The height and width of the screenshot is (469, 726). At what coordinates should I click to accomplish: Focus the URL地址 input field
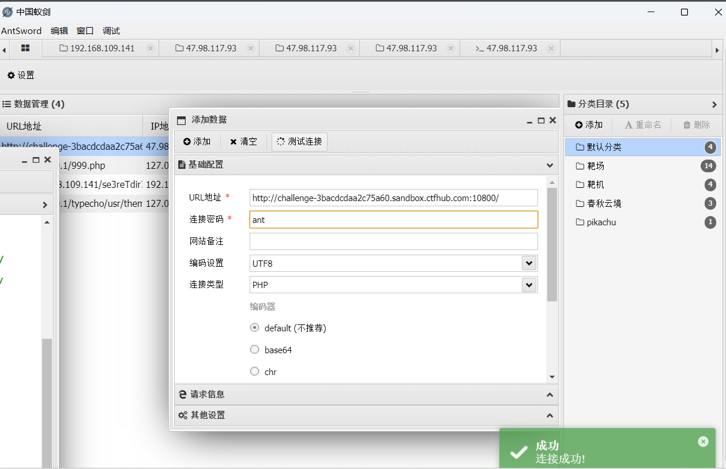(x=394, y=198)
